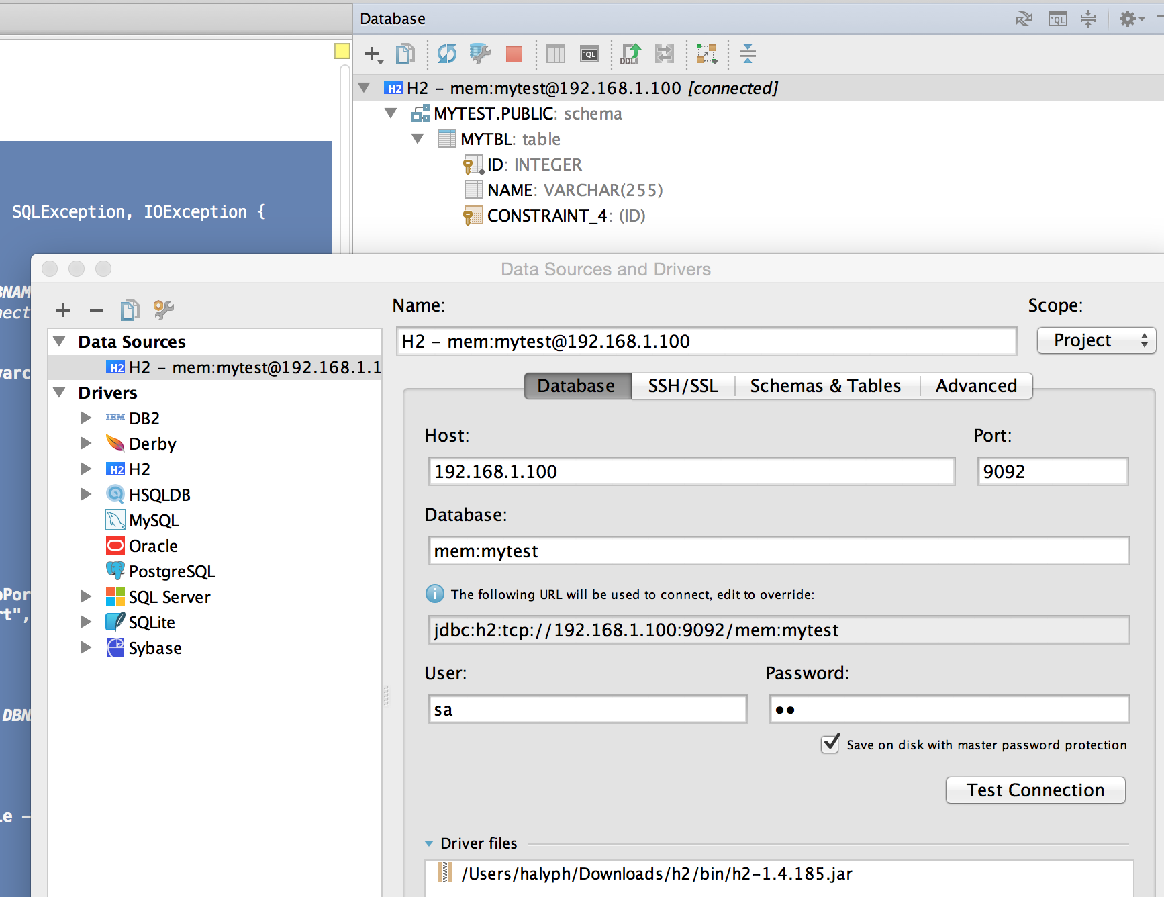Viewport: 1164px width, 897px height.
Task: Collapse the MYTEST.PUBLIC schema node
Action: pos(391,113)
